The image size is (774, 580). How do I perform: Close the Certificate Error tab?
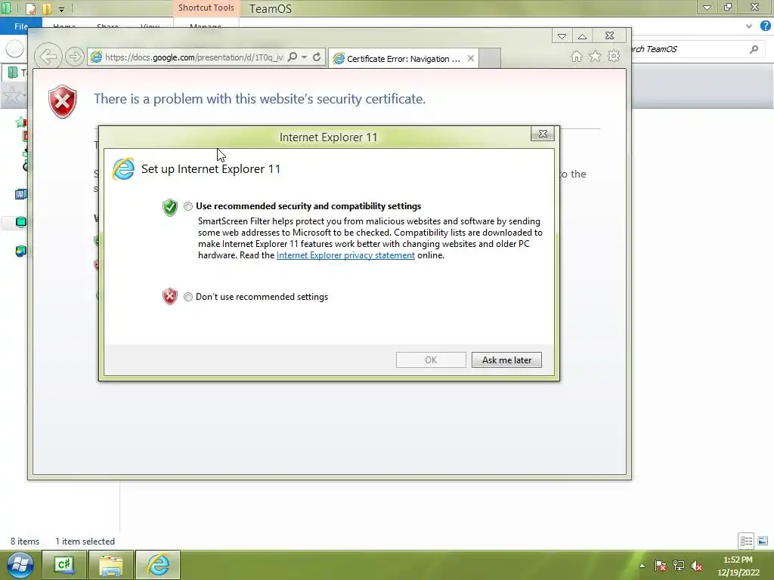click(x=471, y=58)
